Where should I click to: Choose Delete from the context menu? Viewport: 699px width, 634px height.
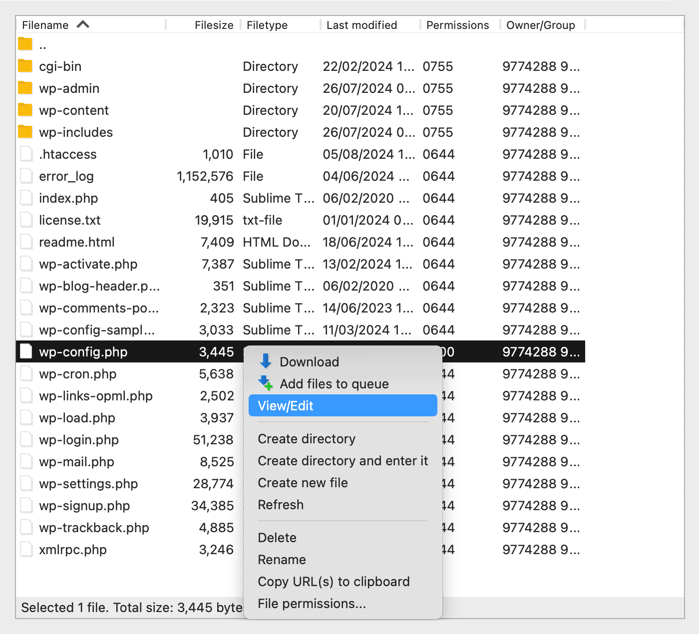[x=343, y=537]
